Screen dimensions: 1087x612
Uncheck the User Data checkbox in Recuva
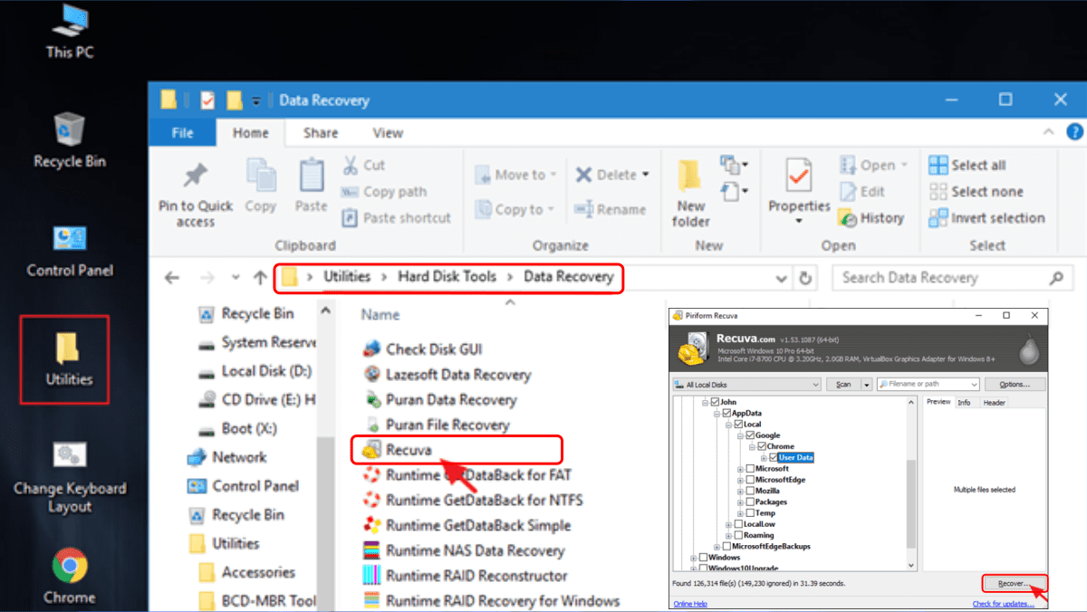(x=773, y=457)
